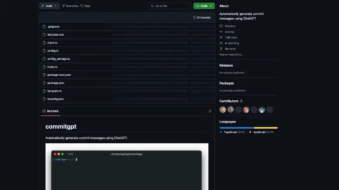Open the Branches link
The image size is (339, 190).
click(70, 6)
